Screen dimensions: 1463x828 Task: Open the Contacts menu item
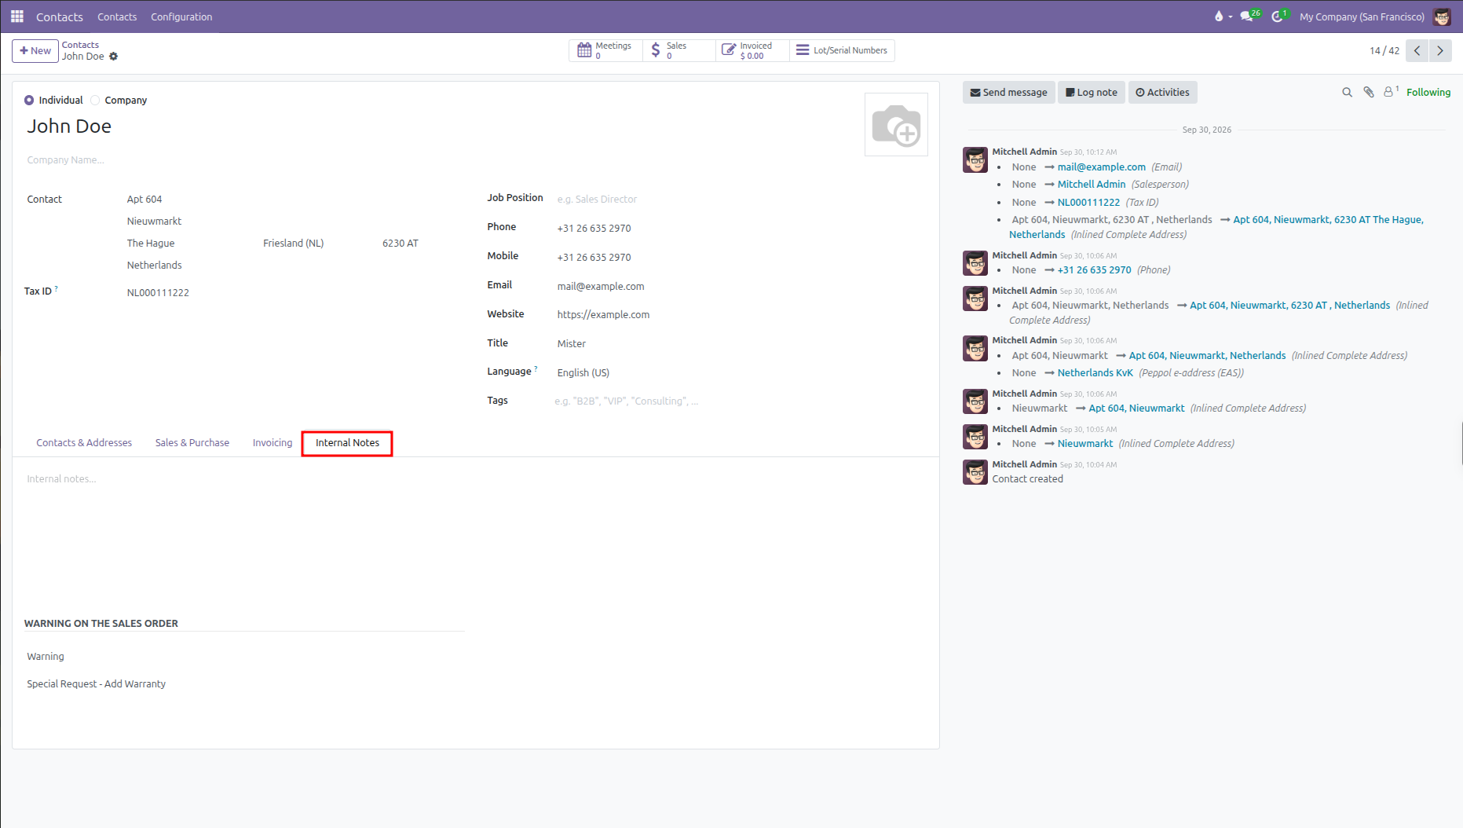pos(117,16)
